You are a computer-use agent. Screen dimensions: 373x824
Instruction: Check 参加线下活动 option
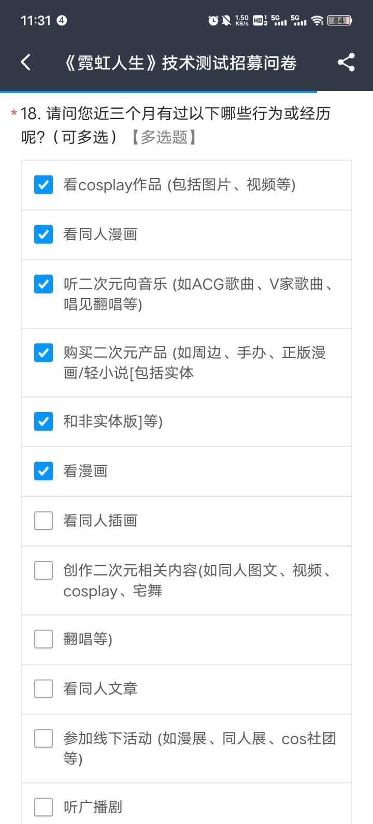tap(44, 739)
